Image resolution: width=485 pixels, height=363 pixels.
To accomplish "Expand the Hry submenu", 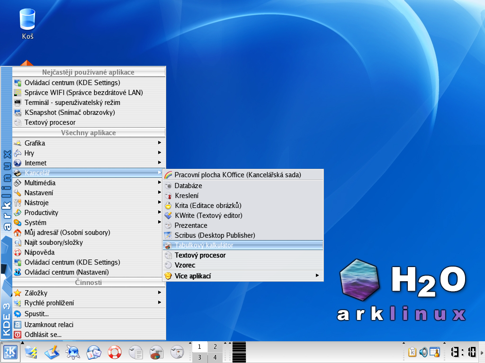I will (x=89, y=153).
